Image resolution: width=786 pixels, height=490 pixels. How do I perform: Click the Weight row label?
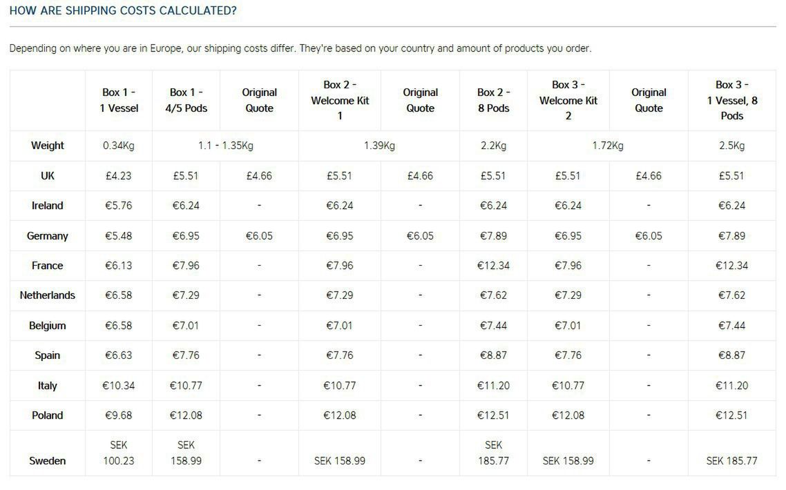point(47,146)
